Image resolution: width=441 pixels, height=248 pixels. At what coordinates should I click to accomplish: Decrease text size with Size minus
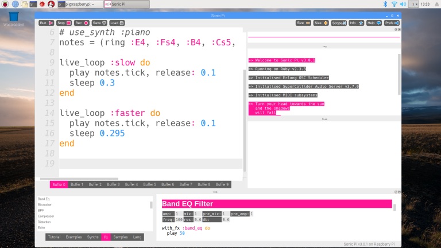point(303,23)
